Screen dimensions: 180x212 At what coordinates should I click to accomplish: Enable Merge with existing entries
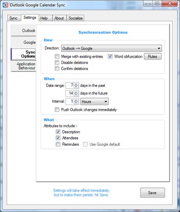57,57
